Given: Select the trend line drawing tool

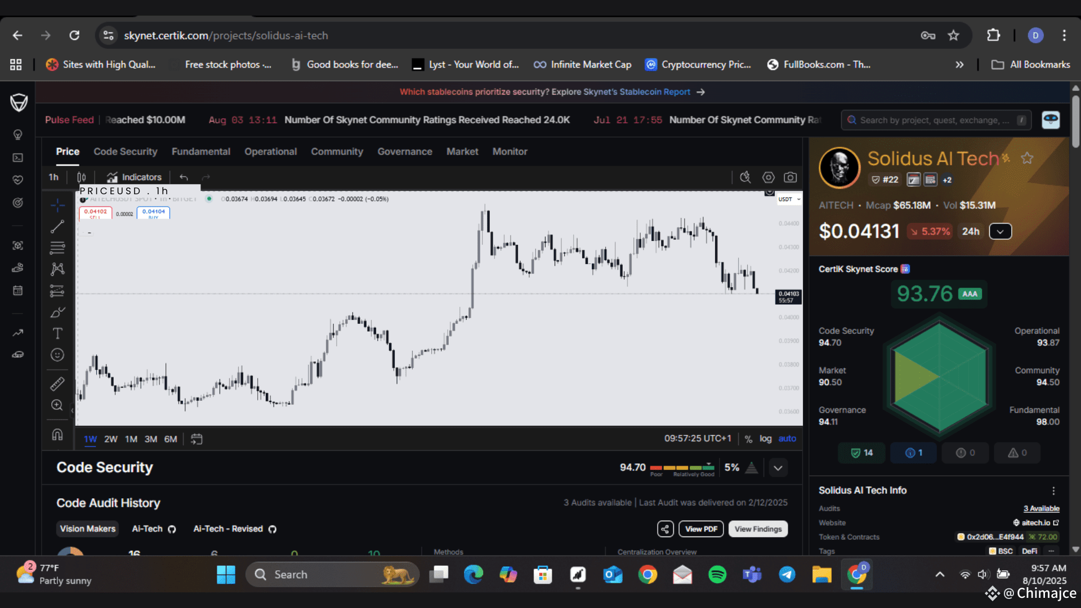Looking at the screenshot, I should click(57, 226).
